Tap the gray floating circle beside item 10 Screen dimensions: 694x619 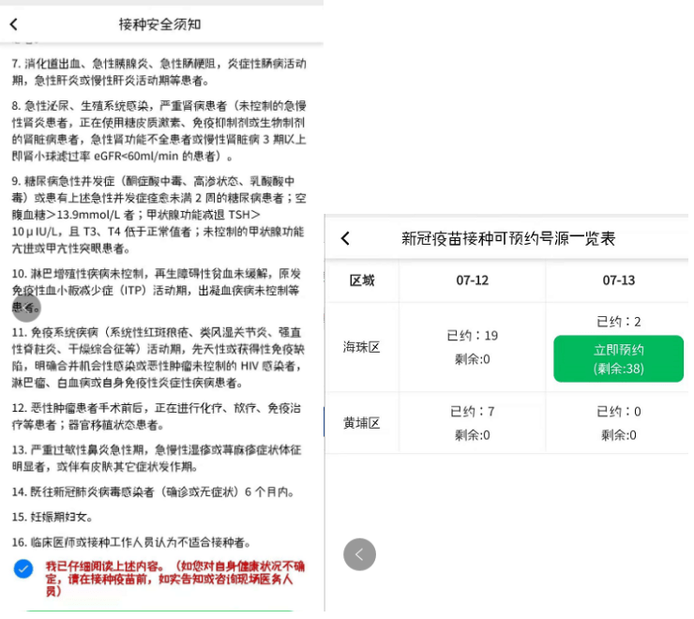click(x=26, y=307)
